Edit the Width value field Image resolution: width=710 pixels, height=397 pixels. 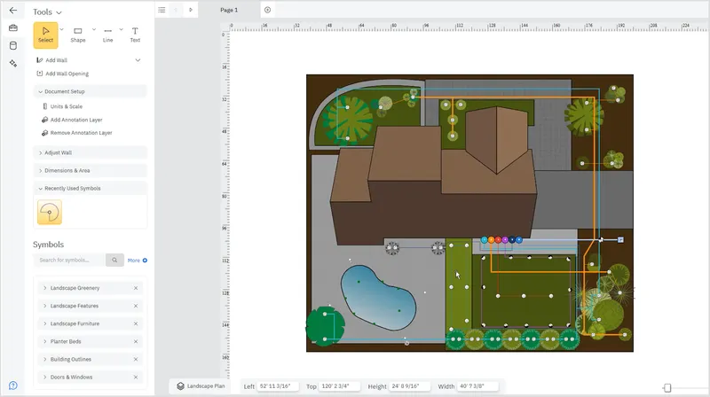[477, 386]
